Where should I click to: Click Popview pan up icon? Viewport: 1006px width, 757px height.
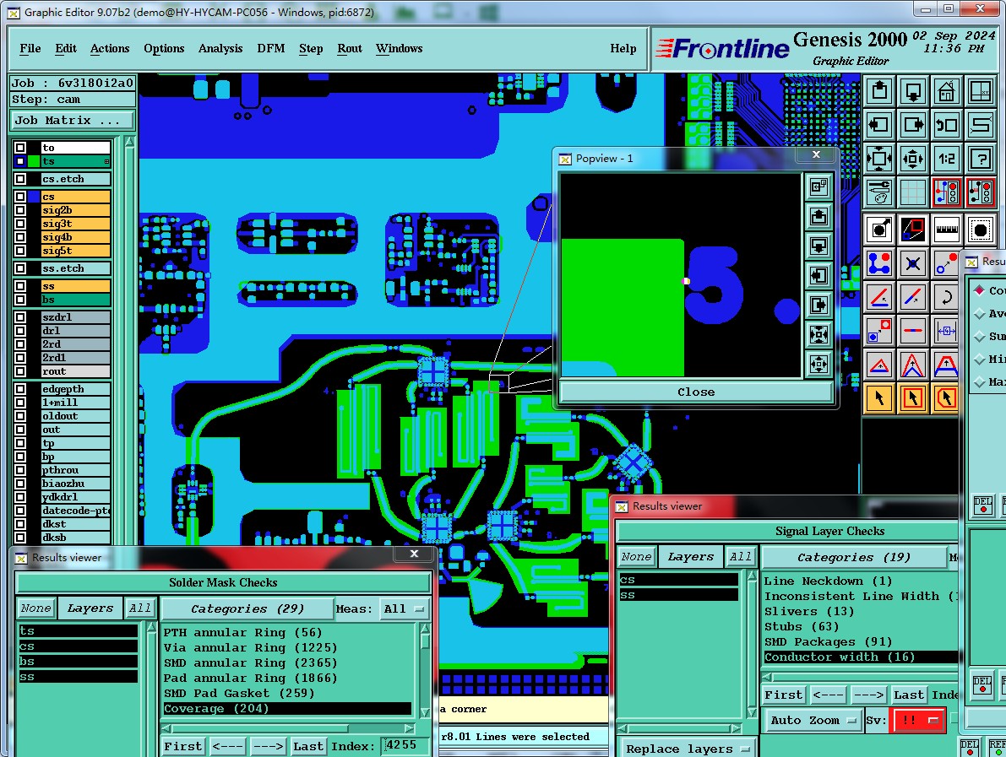818,217
